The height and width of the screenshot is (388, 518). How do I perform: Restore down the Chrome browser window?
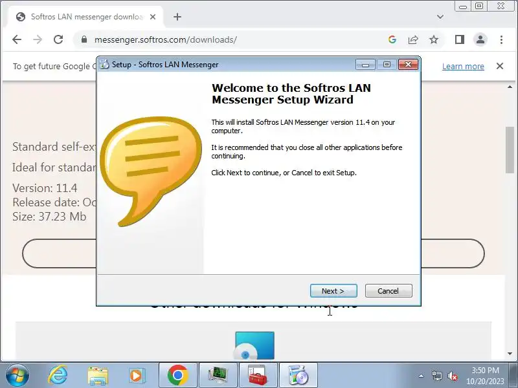[479, 6]
